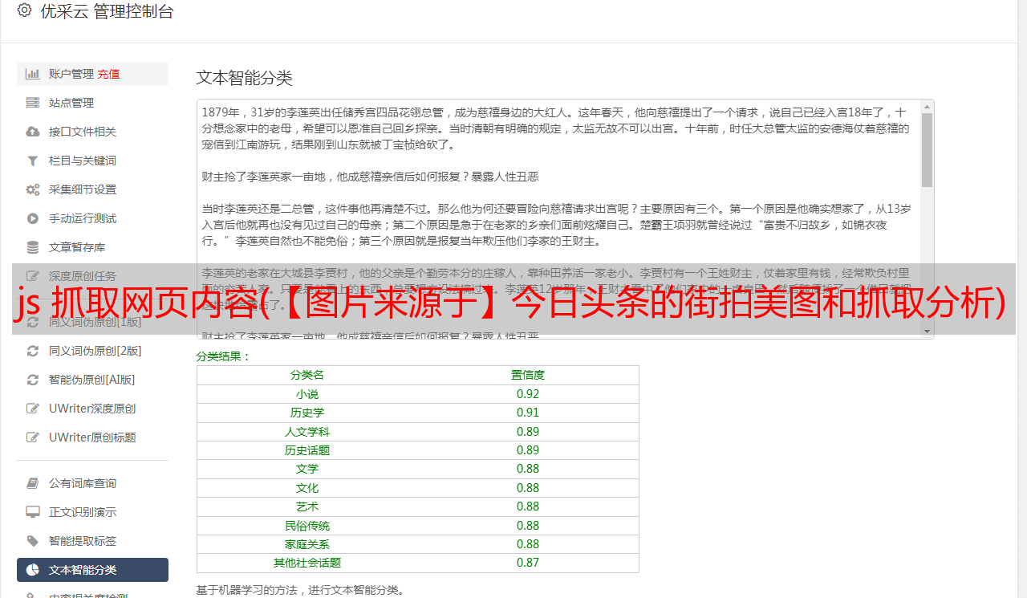Open 智能伪原创[AI版] page

(x=92, y=380)
